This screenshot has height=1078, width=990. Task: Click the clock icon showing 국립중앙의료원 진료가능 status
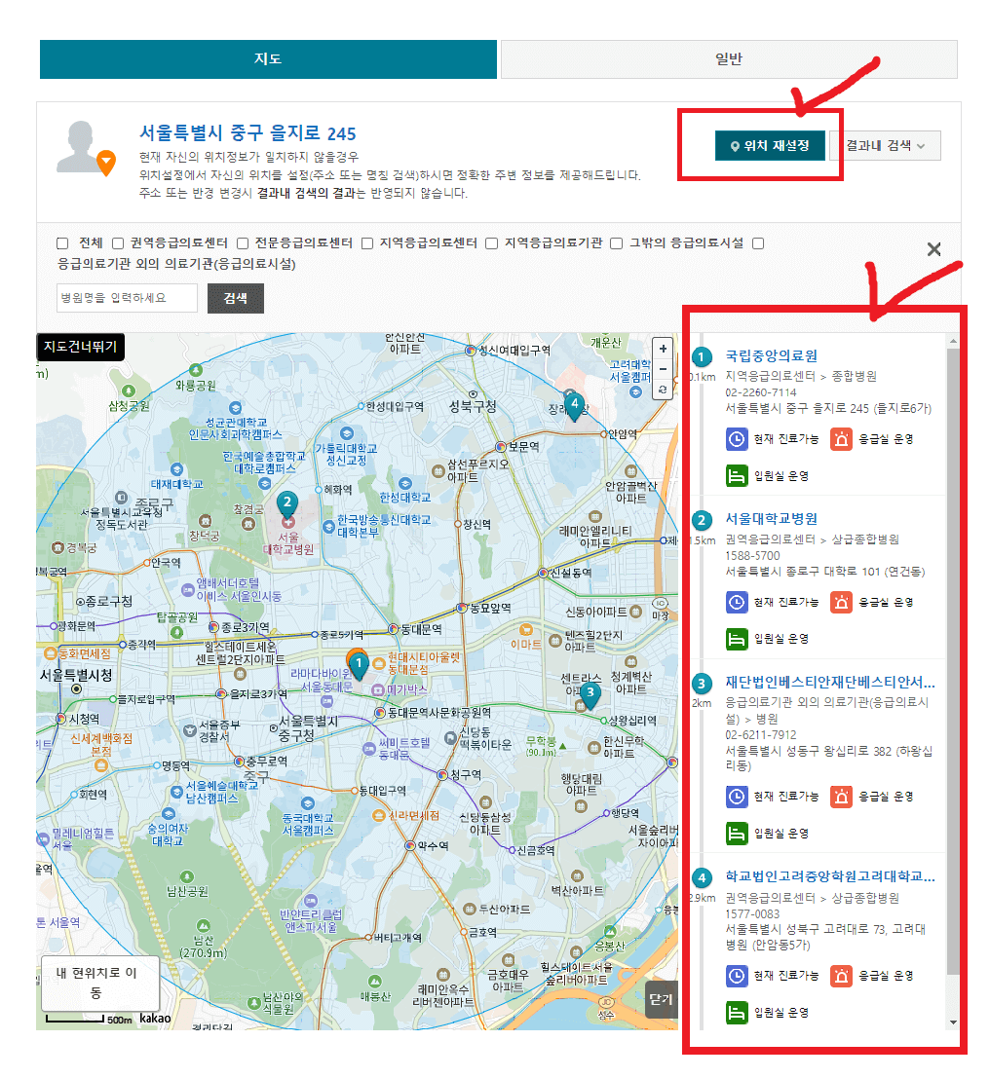[738, 439]
